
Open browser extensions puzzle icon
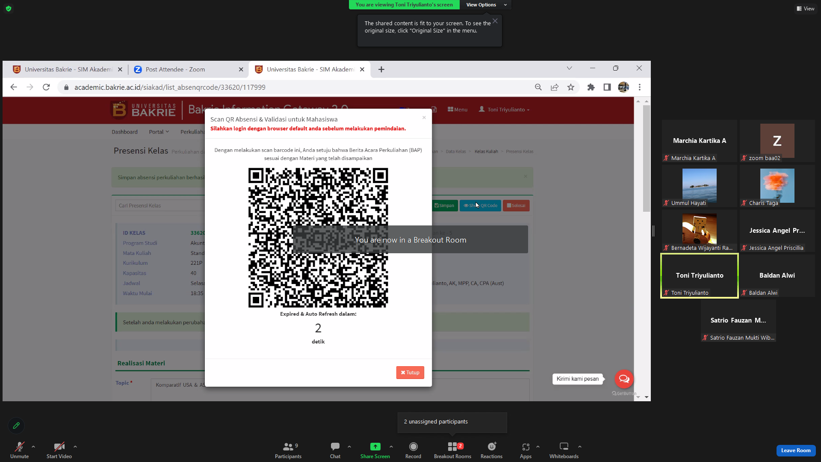point(591,87)
